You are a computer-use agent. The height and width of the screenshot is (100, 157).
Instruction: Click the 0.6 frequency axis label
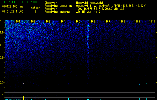pos(2,95)
